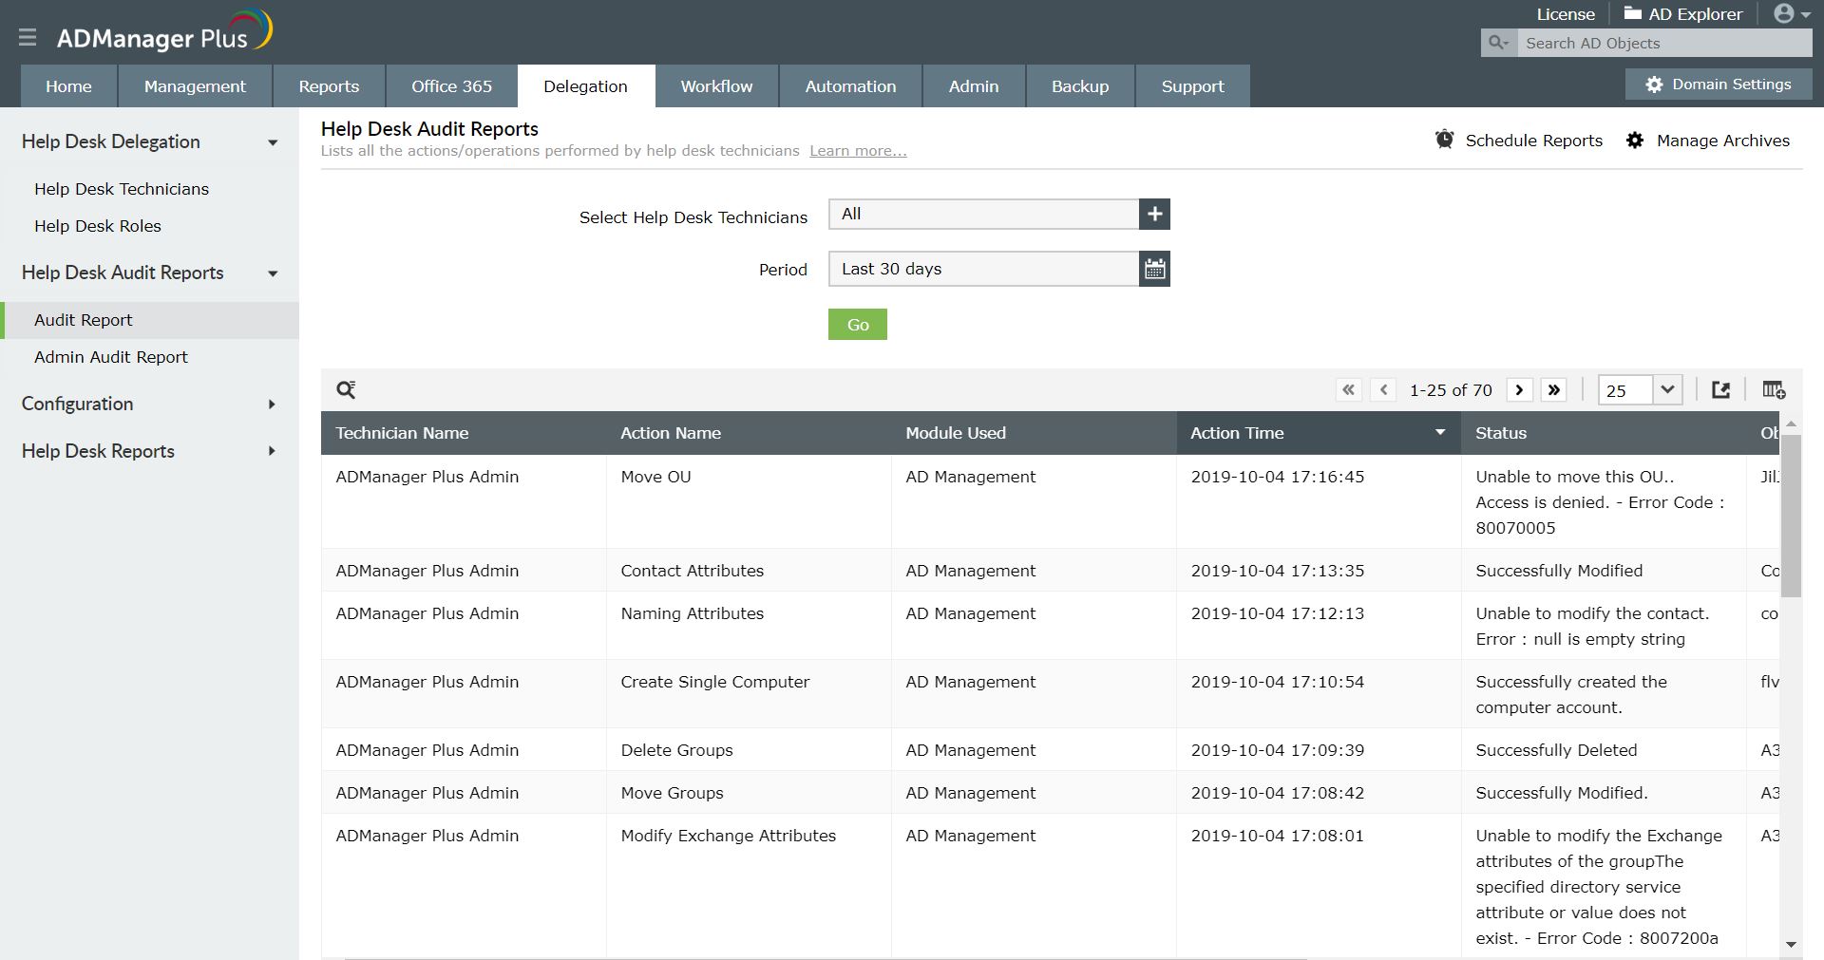Toggle Action Time column sort arrow
This screenshot has width=1824, height=960.
click(1440, 433)
